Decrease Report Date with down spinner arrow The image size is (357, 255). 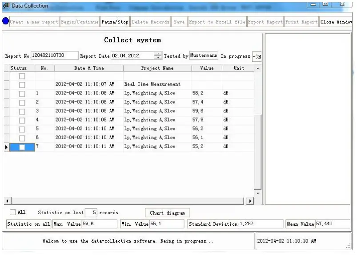tap(158, 58)
